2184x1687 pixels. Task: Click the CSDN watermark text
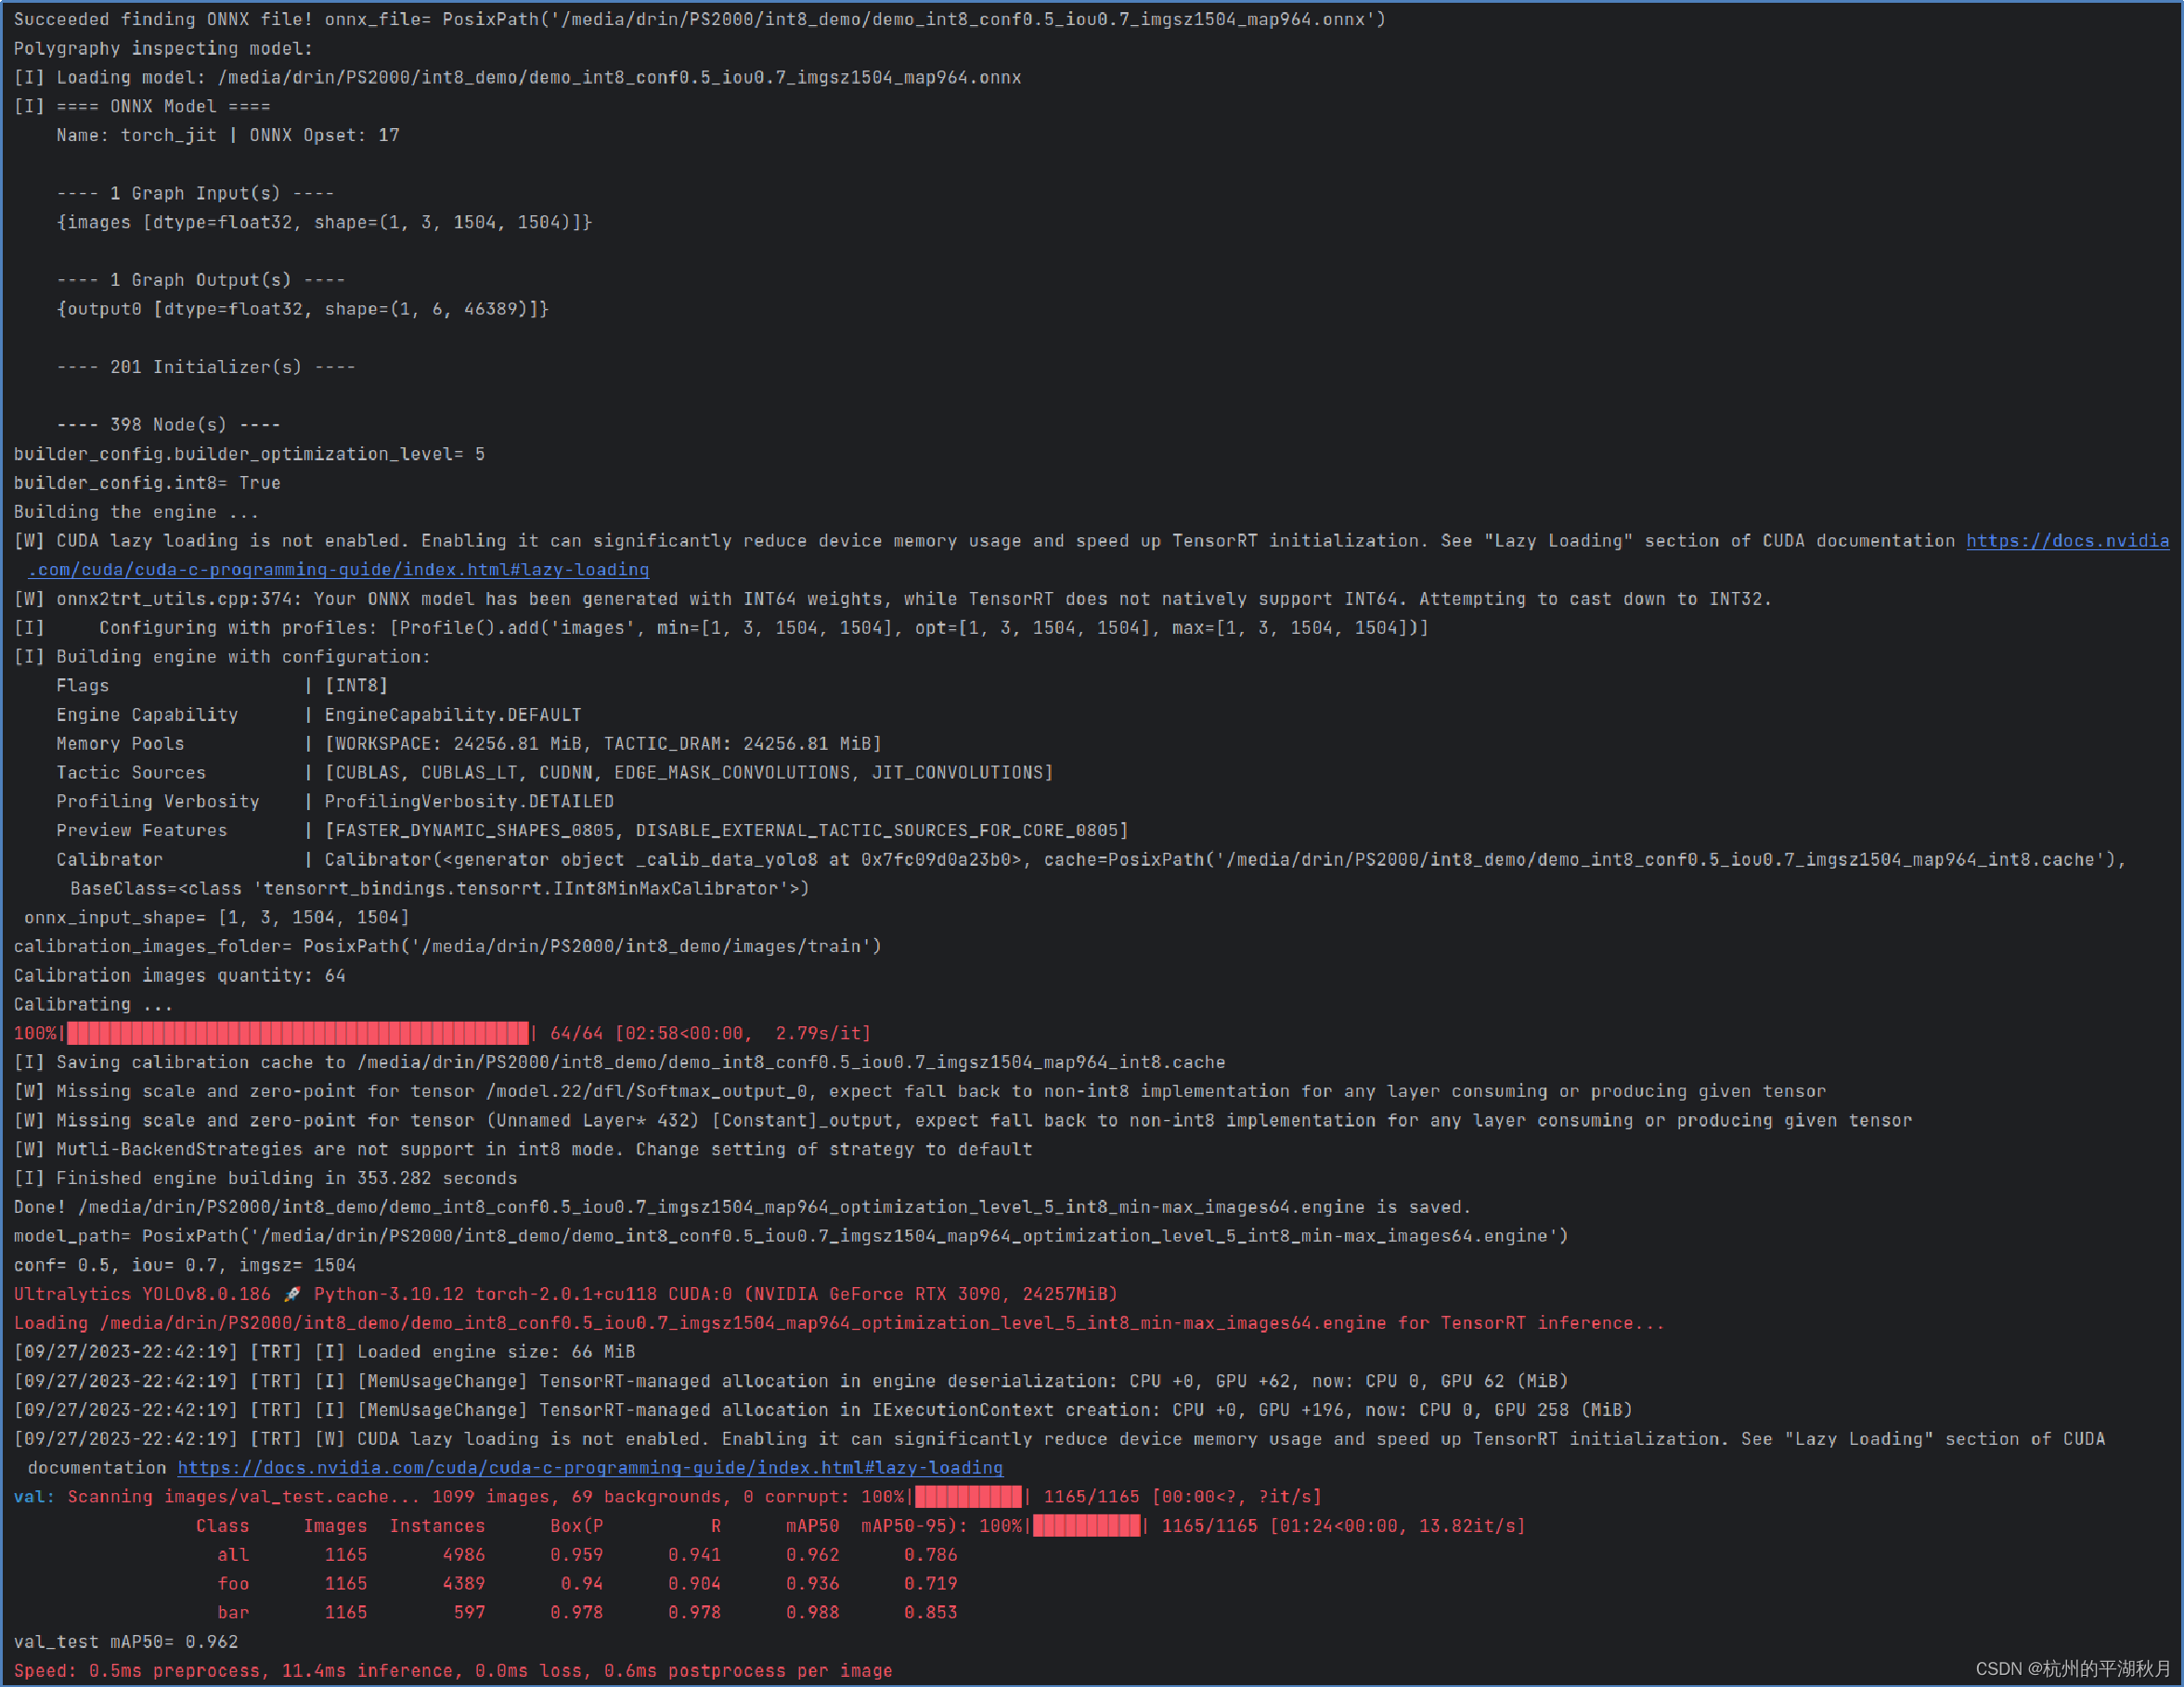pyautogui.click(x=2073, y=1668)
